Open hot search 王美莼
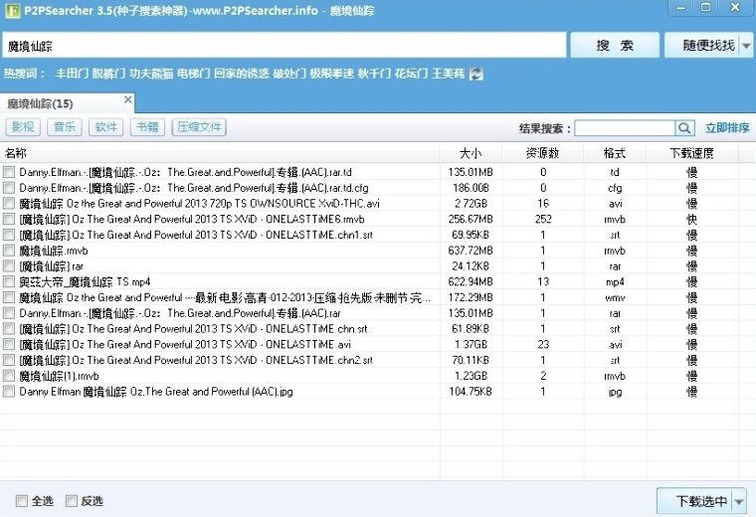The width and height of the screenshot is (756, 517). click(448, 74)
